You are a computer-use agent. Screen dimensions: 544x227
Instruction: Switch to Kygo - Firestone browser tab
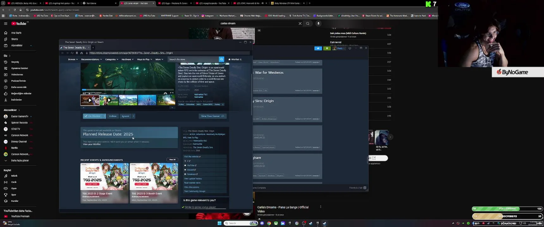point(175,3)
